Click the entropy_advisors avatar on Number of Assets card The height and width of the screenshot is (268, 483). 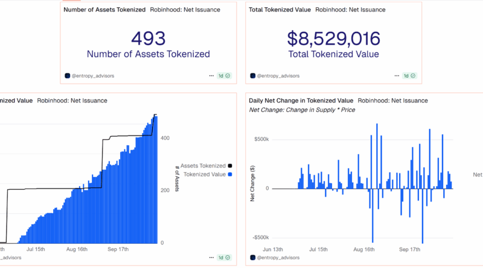click(x=68, y=76)
